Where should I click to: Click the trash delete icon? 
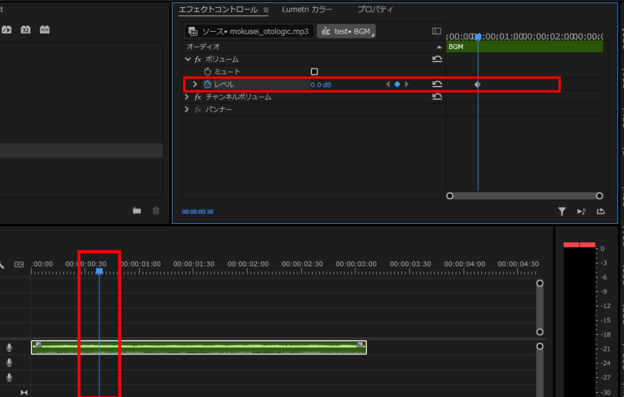click(156, 211)
